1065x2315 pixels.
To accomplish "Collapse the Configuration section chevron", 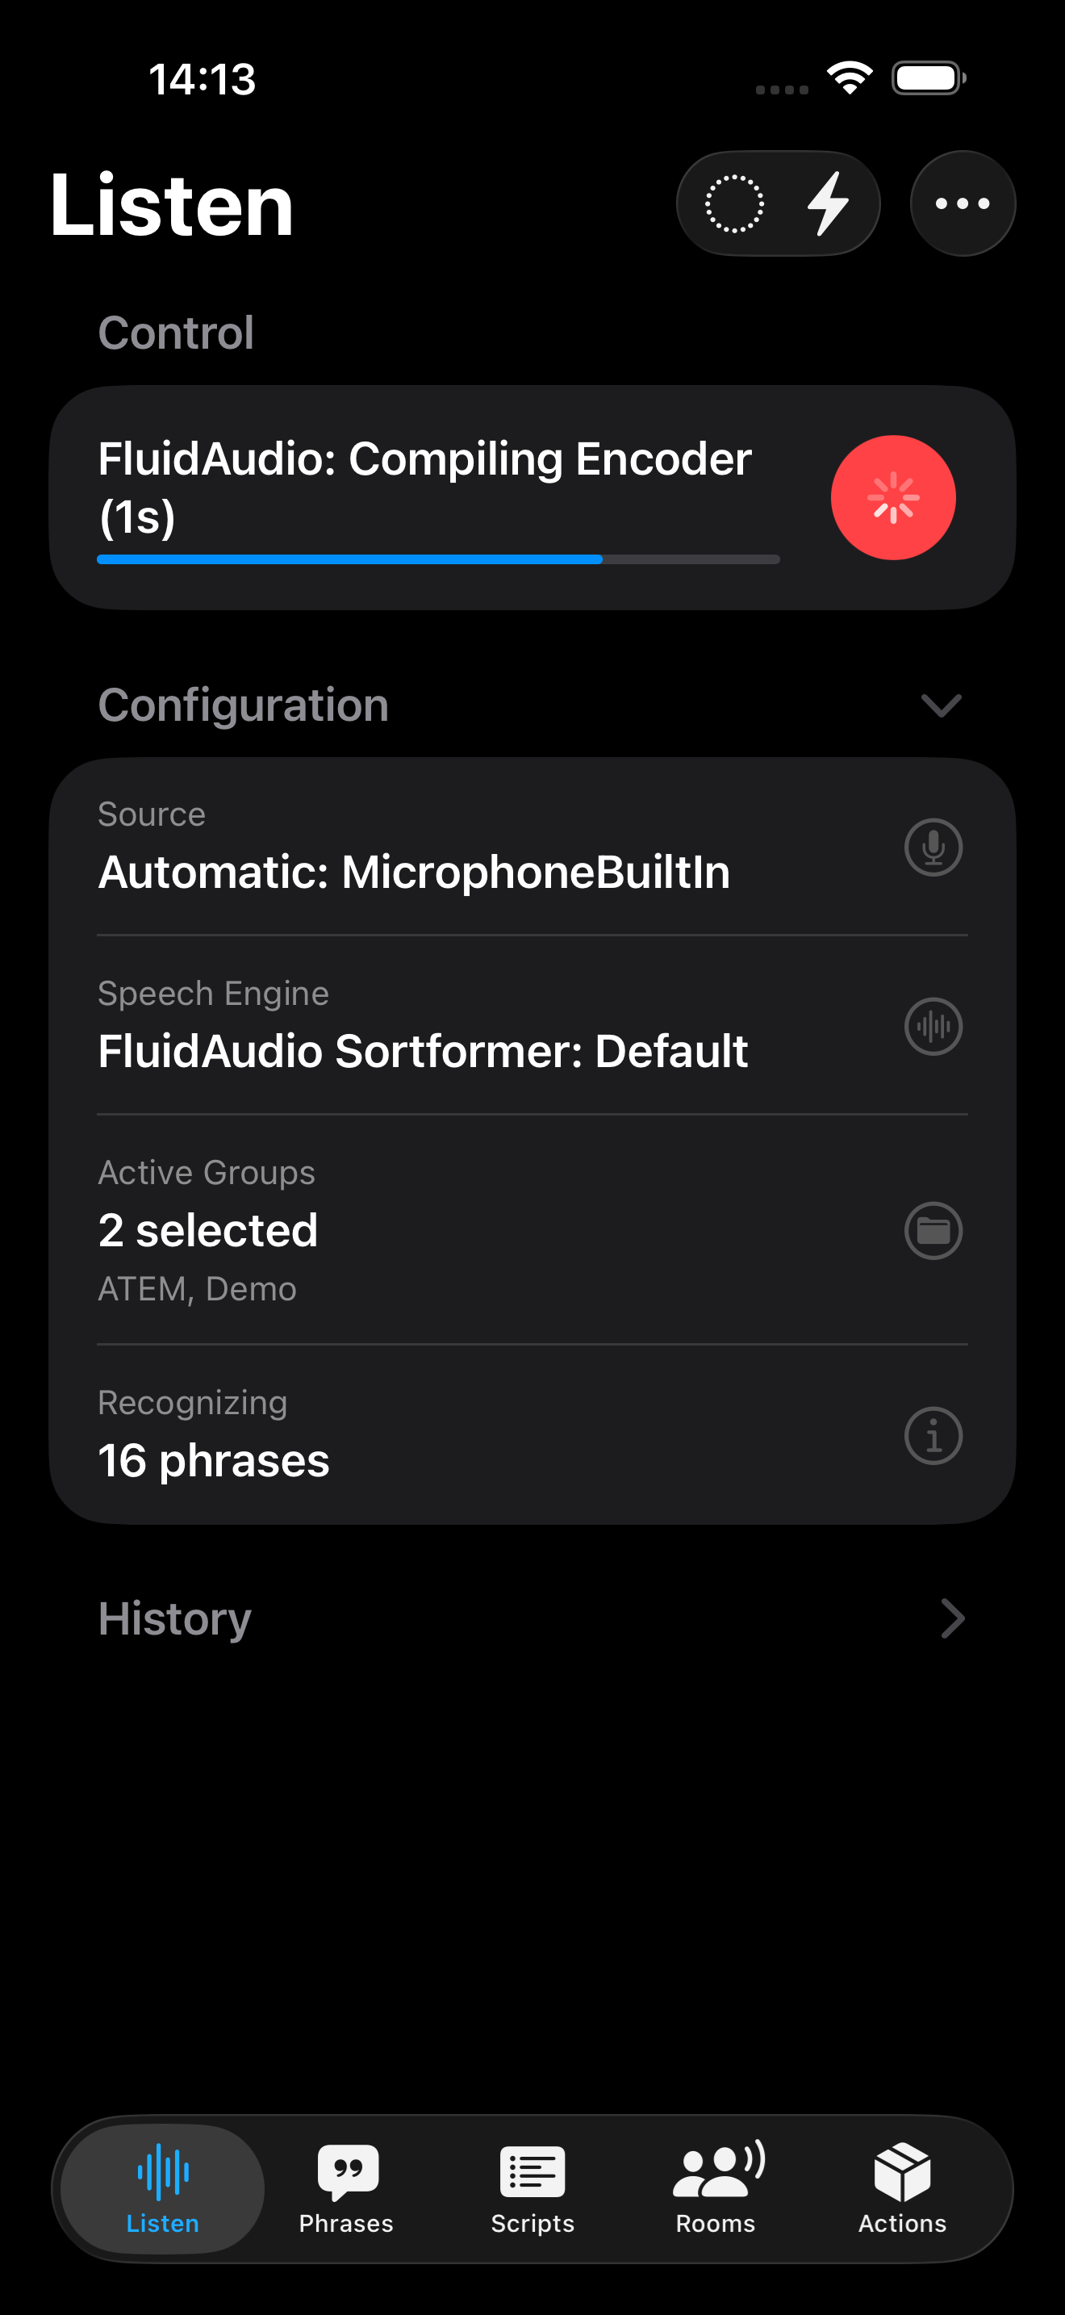I will 941,705.
